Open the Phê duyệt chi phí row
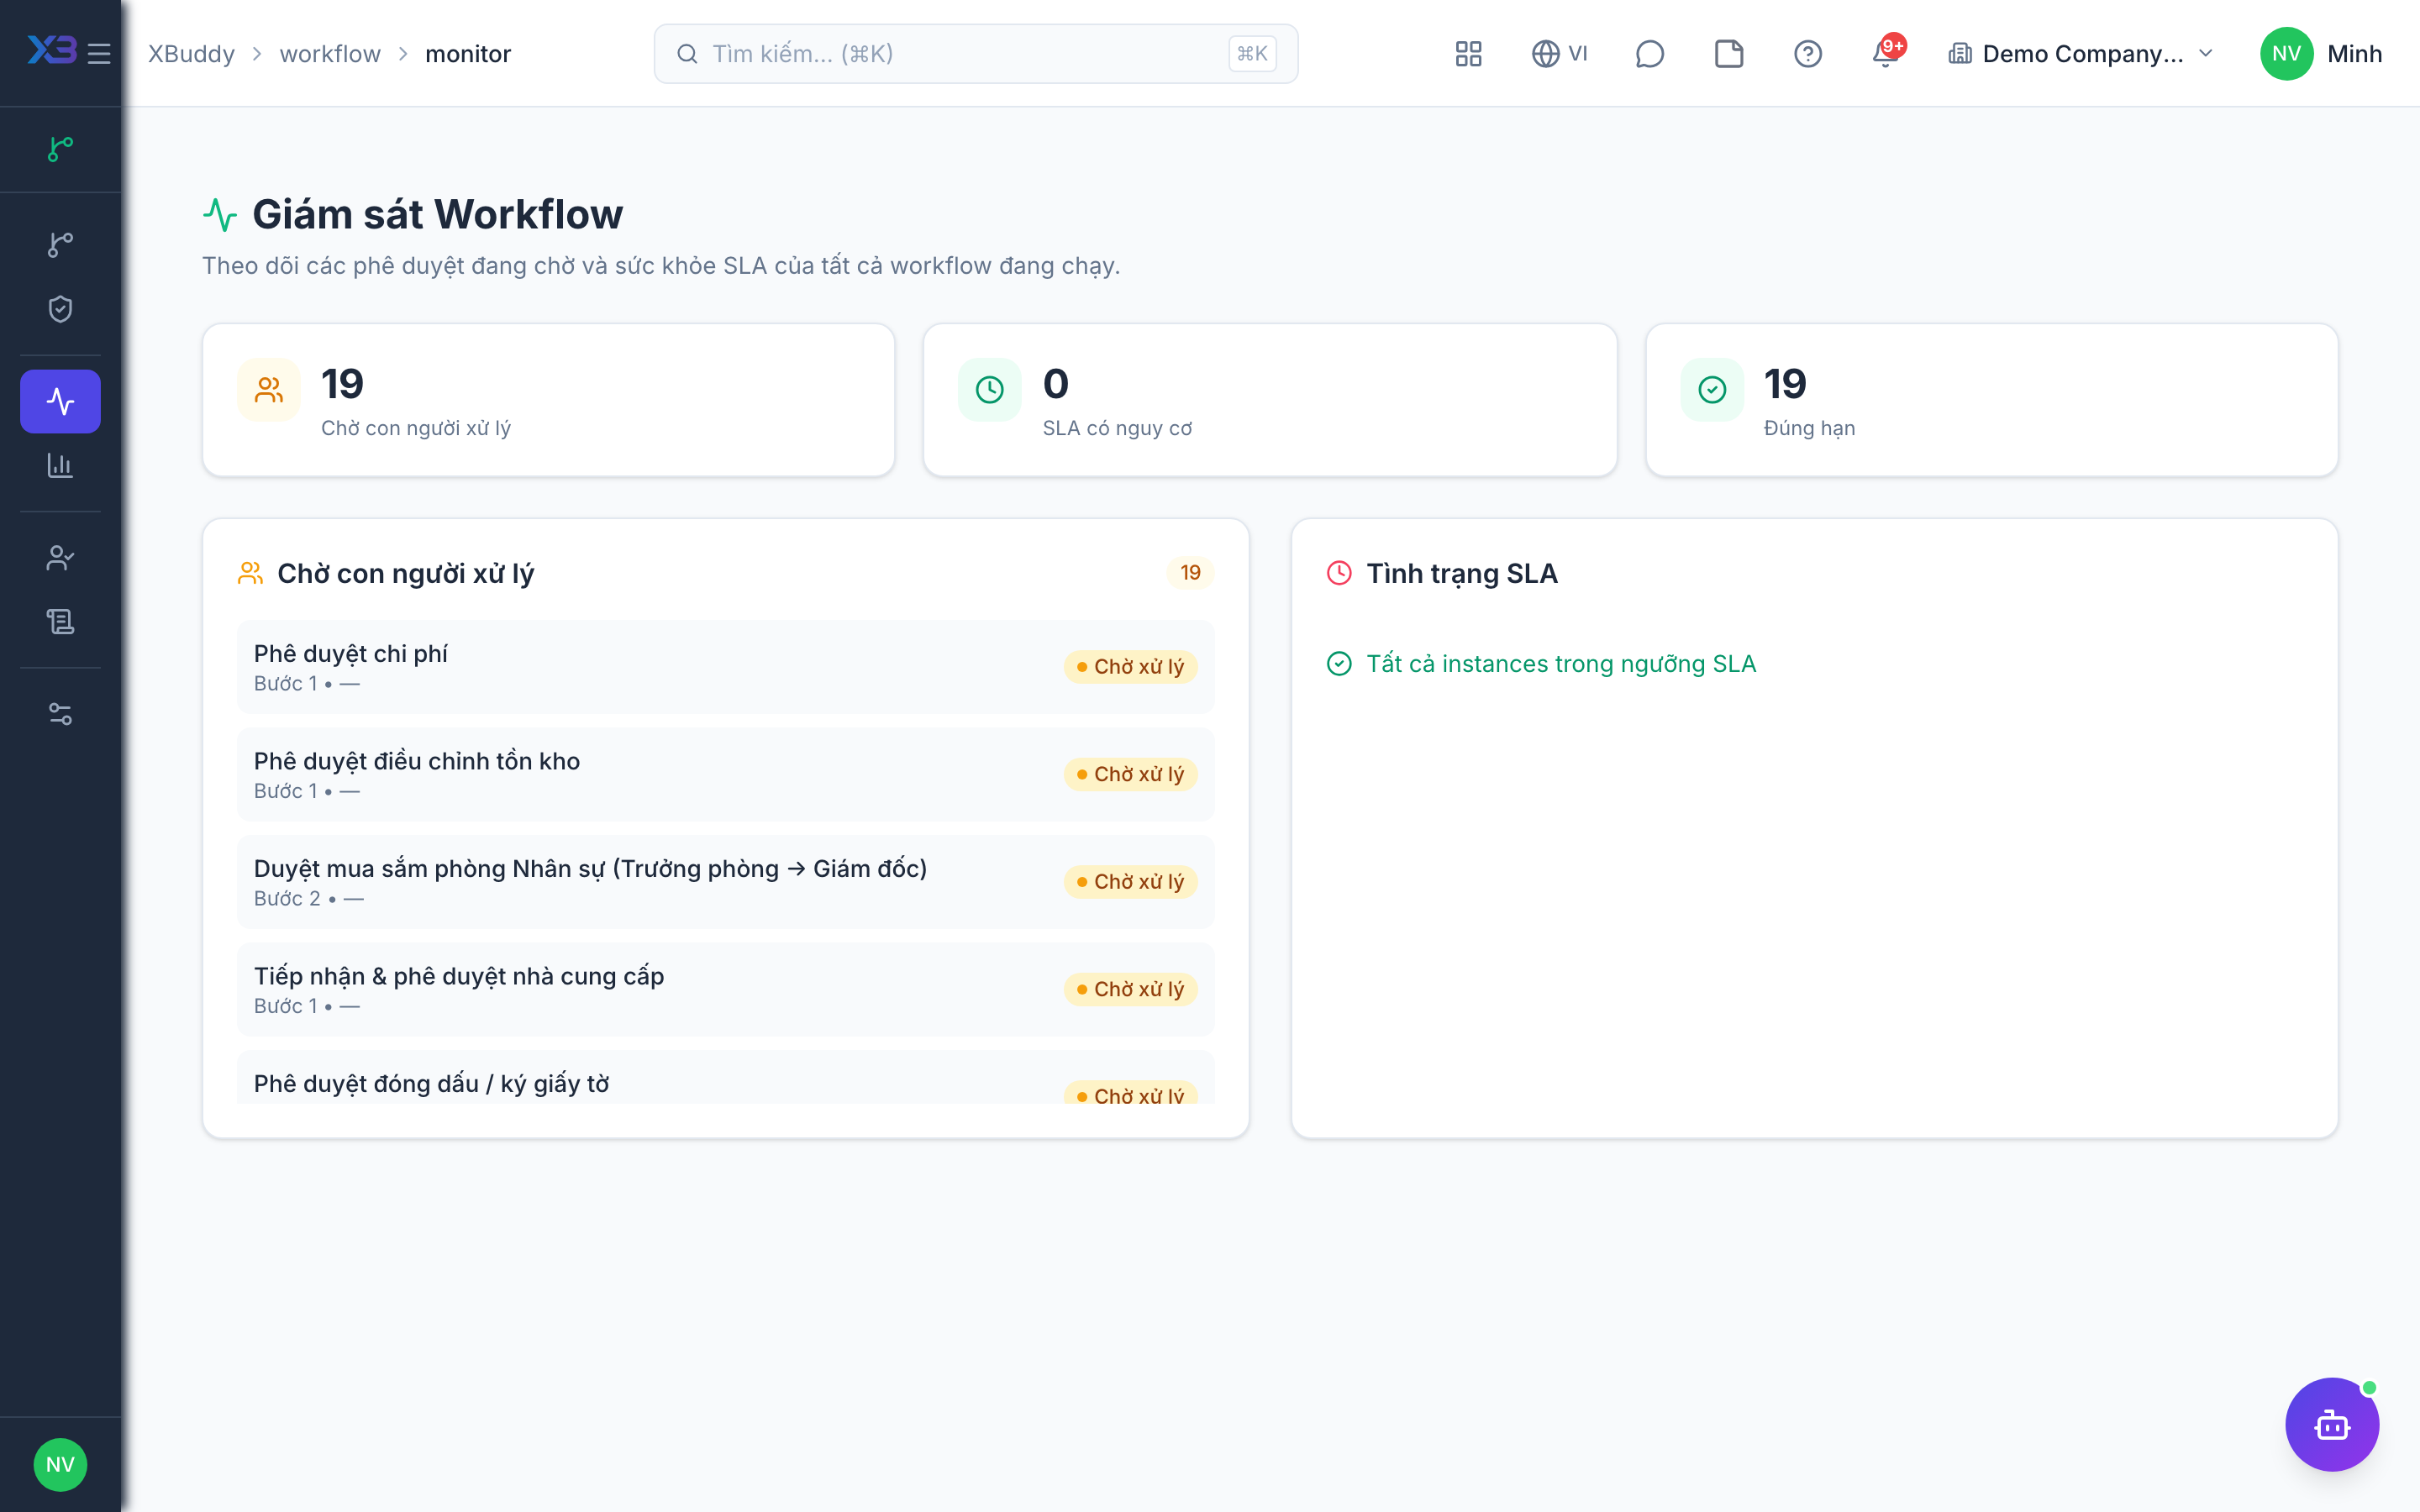The image size is (2420, 1512). point(725,667)
